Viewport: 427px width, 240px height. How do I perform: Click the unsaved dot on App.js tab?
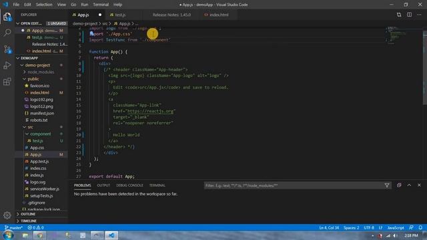click(x=100, y=15)
